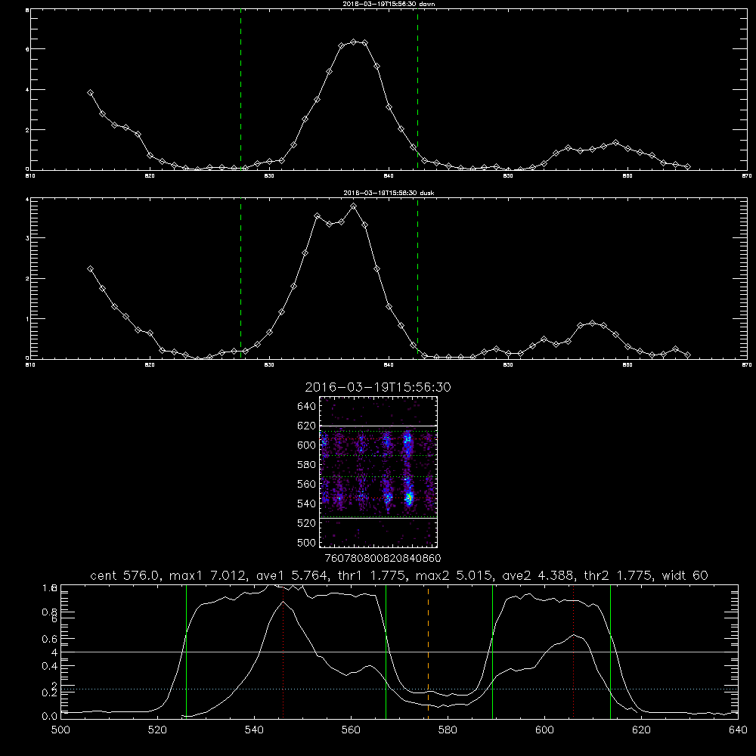The image size is (756, 756).
Task: Click the dusk plot title text
Action: (x=389, y=193)
